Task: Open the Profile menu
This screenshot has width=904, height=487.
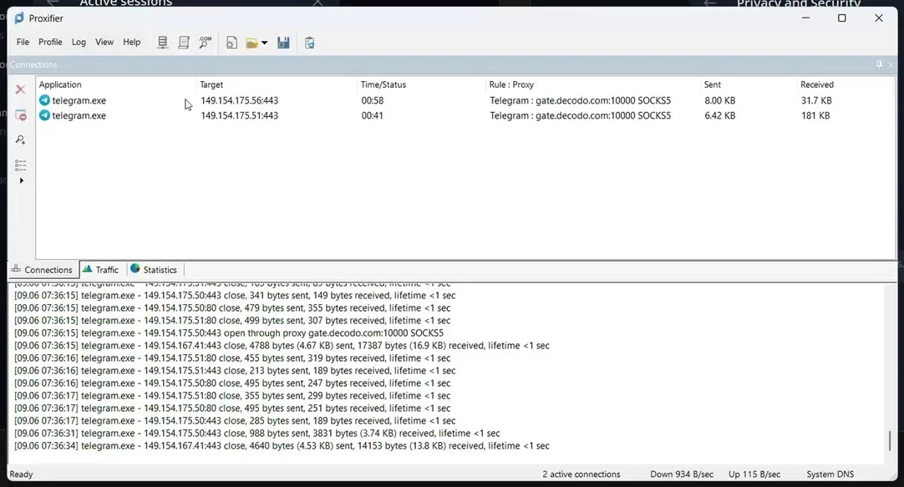Action: pos(50,42)
